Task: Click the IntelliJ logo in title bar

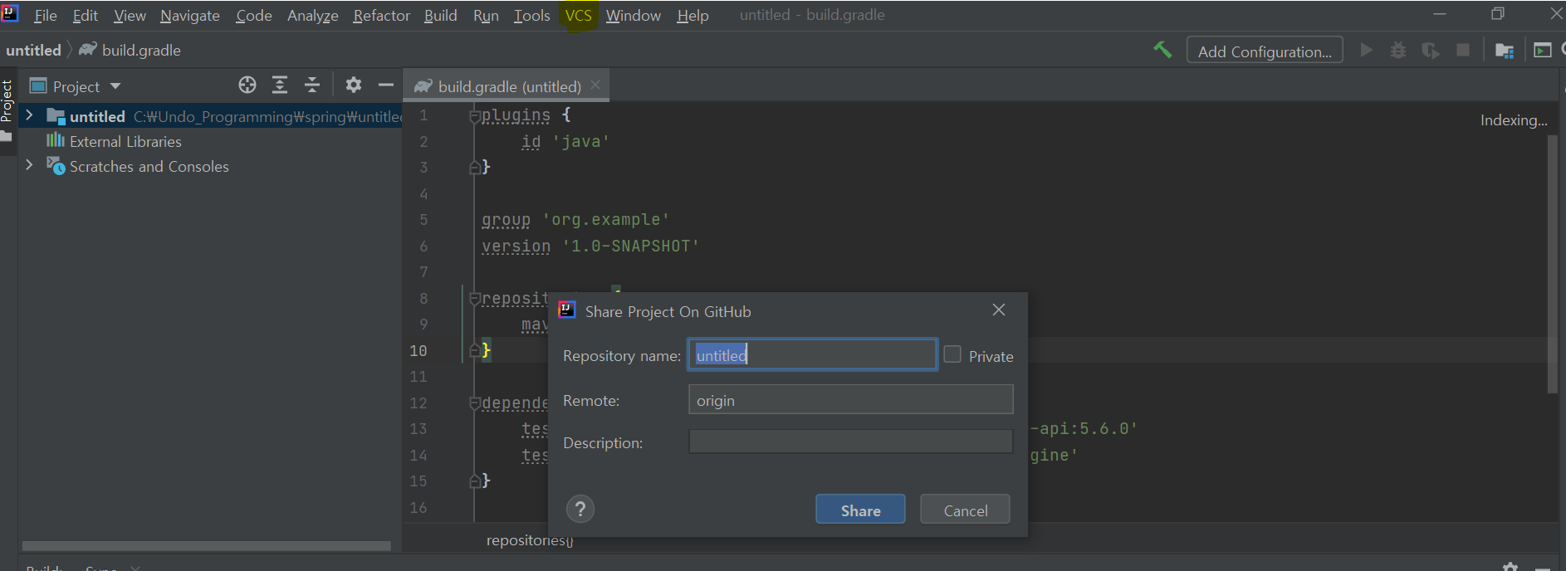Action: pyautogui.click(x=10, y=12)
